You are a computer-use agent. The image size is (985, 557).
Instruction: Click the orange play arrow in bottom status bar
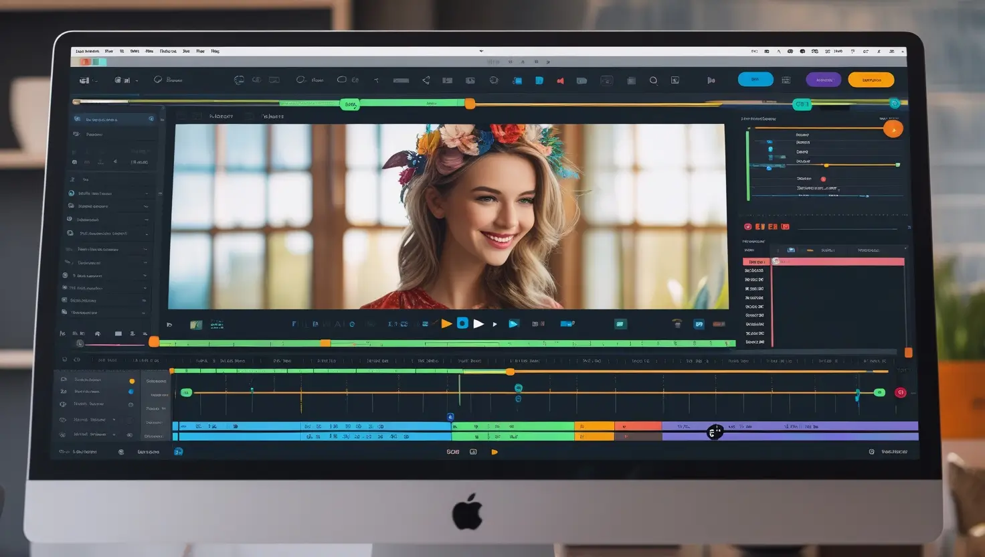[495, 452]
